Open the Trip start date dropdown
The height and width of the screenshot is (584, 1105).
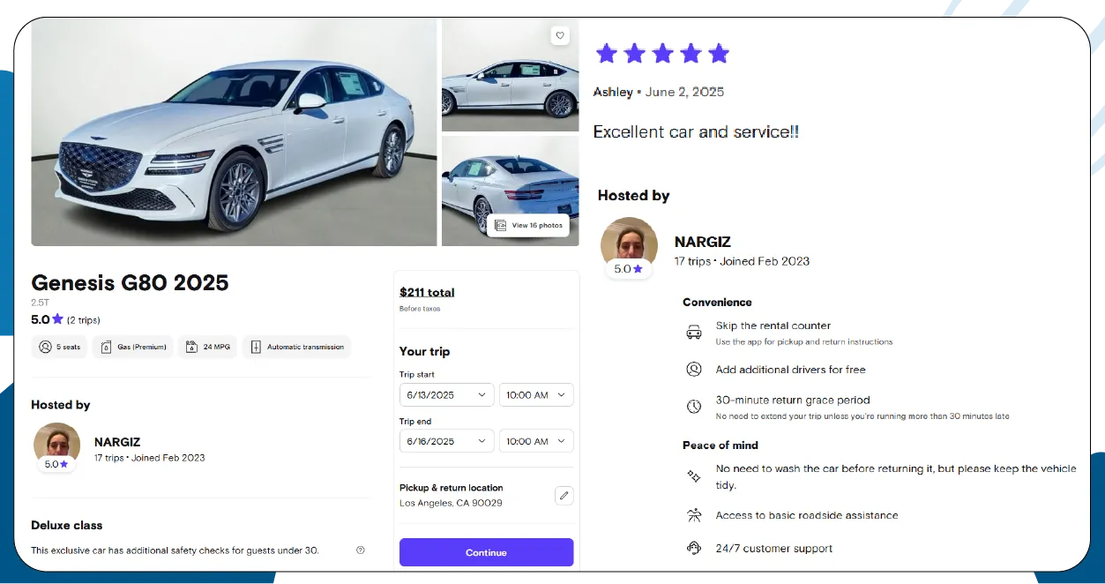446,395
